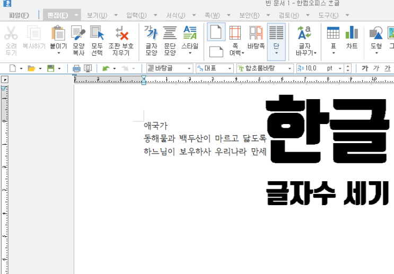Toggle Bold (가) formatting
The width and height of the screenshot is (394, 274).
click(x=365, y=68)
